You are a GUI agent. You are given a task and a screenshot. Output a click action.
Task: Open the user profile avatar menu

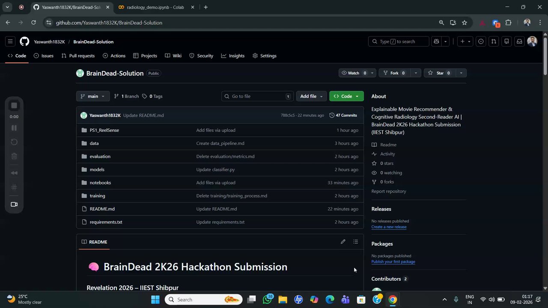click(x=532, y=41)
